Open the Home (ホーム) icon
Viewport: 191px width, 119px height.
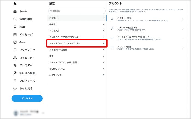(x=15, y=11)
